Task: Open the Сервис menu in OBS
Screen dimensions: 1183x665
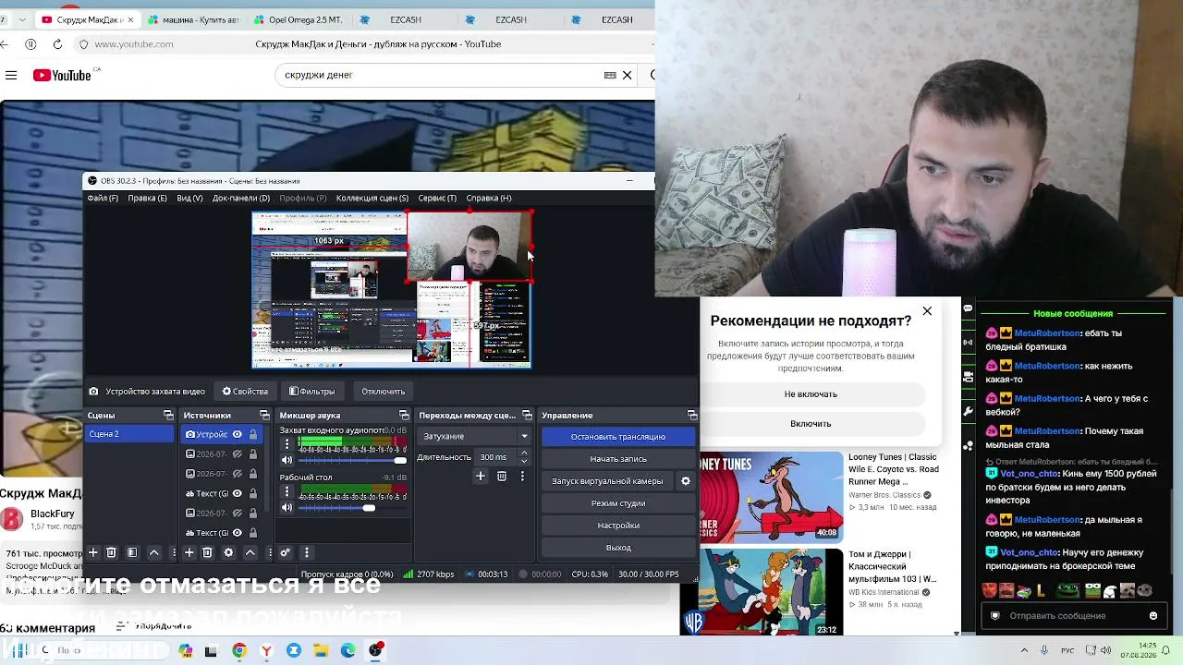Action: [437, 198]
